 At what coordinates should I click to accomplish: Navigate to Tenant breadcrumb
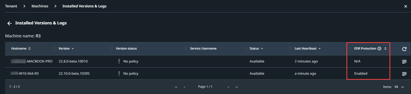(11, 6)
